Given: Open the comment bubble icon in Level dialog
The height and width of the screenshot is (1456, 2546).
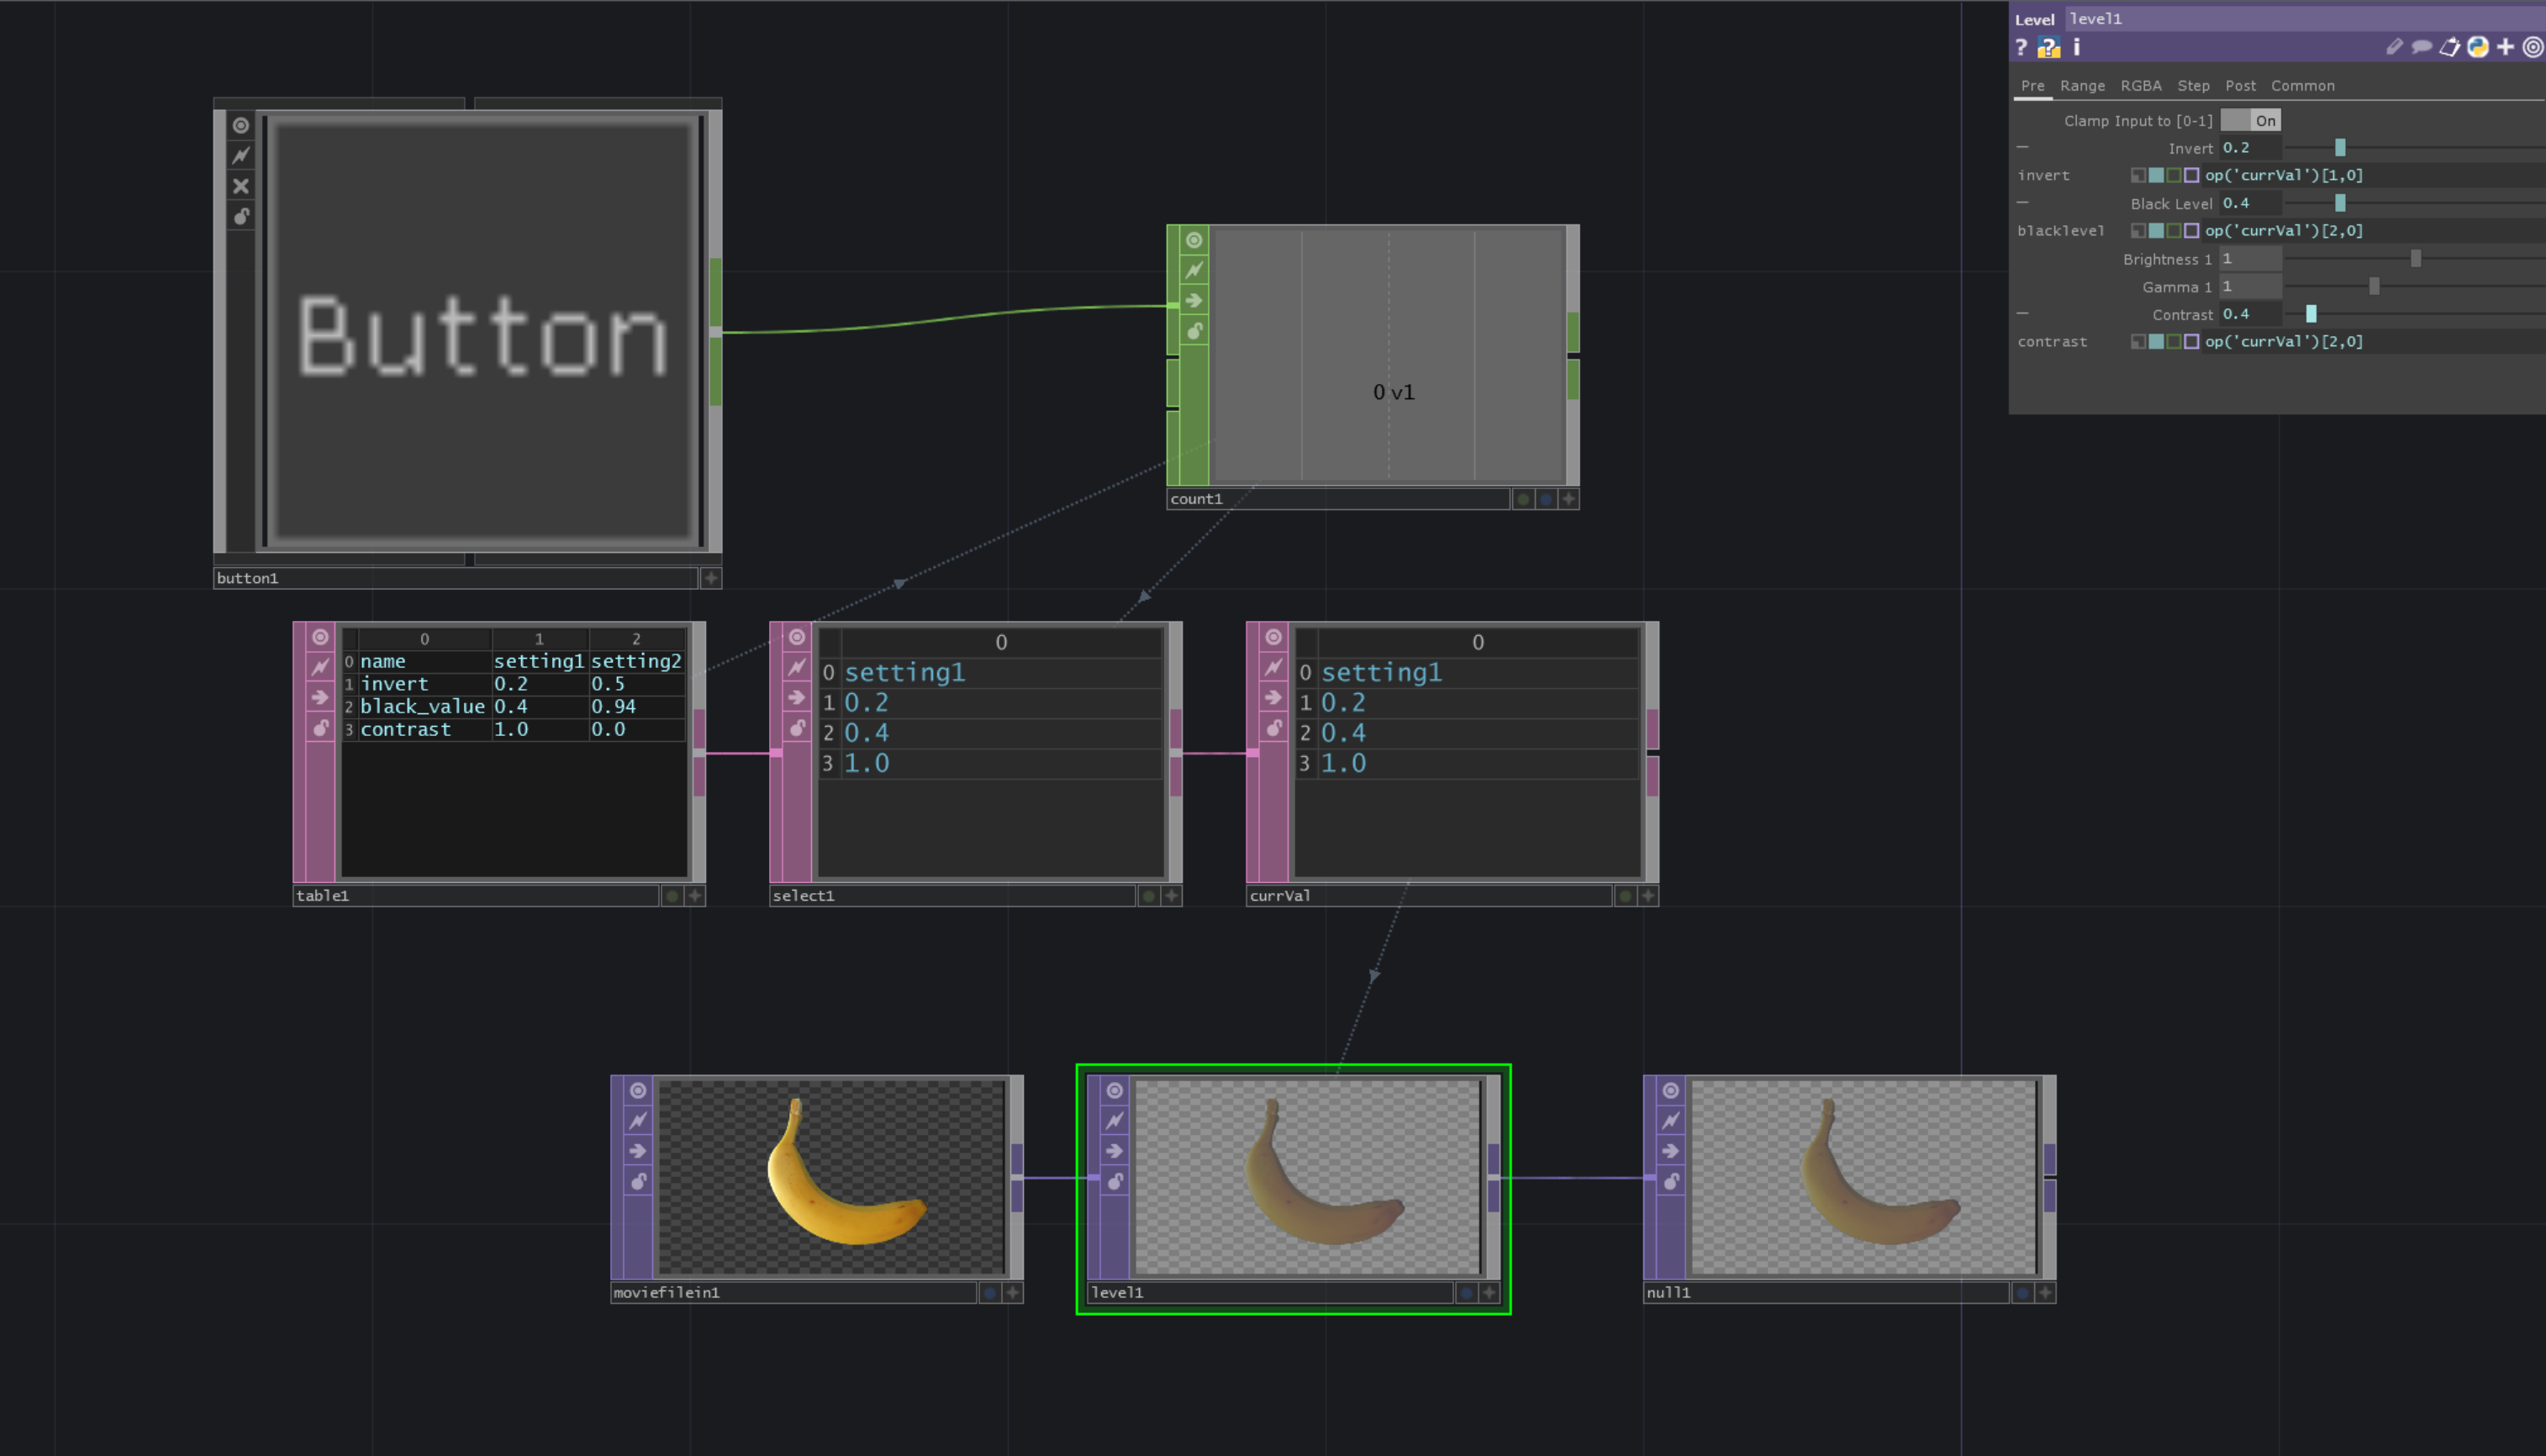Looking at the screenshot, I should tap(2423, 47).
